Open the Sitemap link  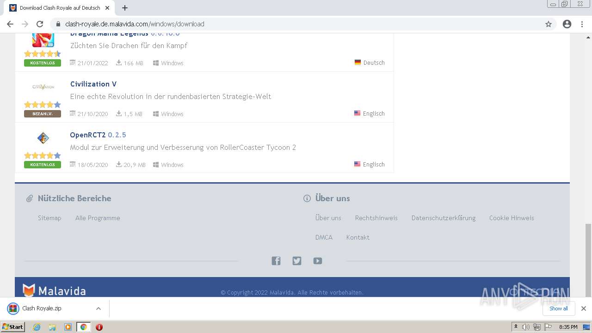(x=49, y=218)
